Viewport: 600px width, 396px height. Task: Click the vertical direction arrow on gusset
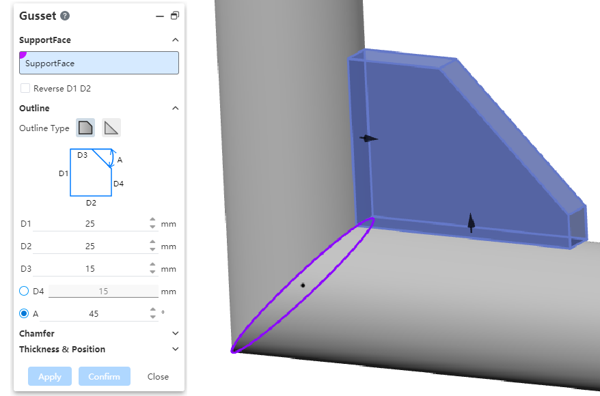(471, 223)
